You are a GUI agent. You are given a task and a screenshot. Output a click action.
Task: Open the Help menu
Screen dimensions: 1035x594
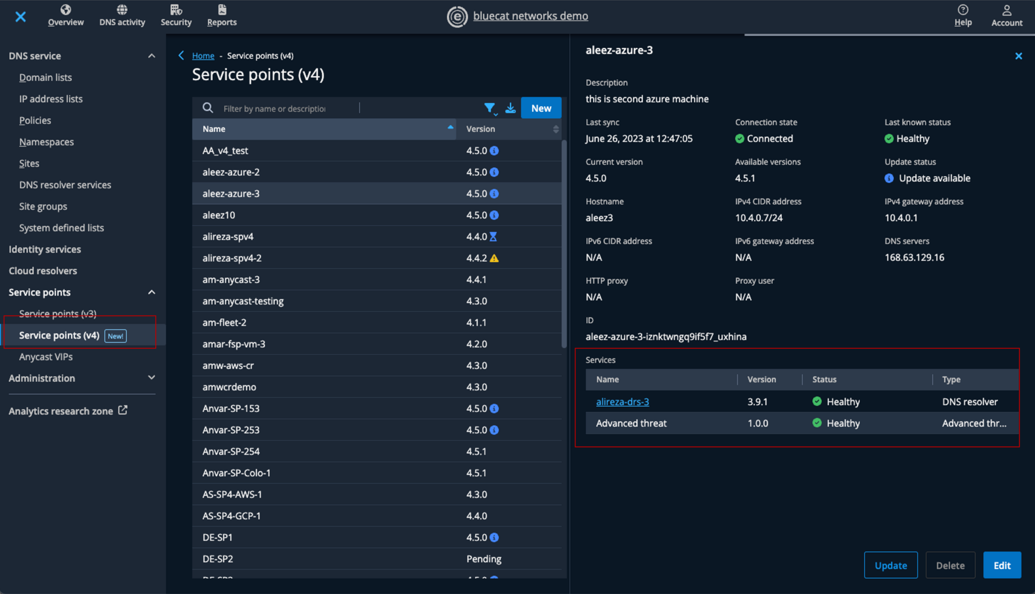tap(963, 14)
